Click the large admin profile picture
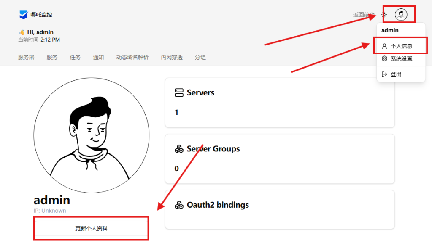This screenshot has height=243, width=432. point(91,135)
